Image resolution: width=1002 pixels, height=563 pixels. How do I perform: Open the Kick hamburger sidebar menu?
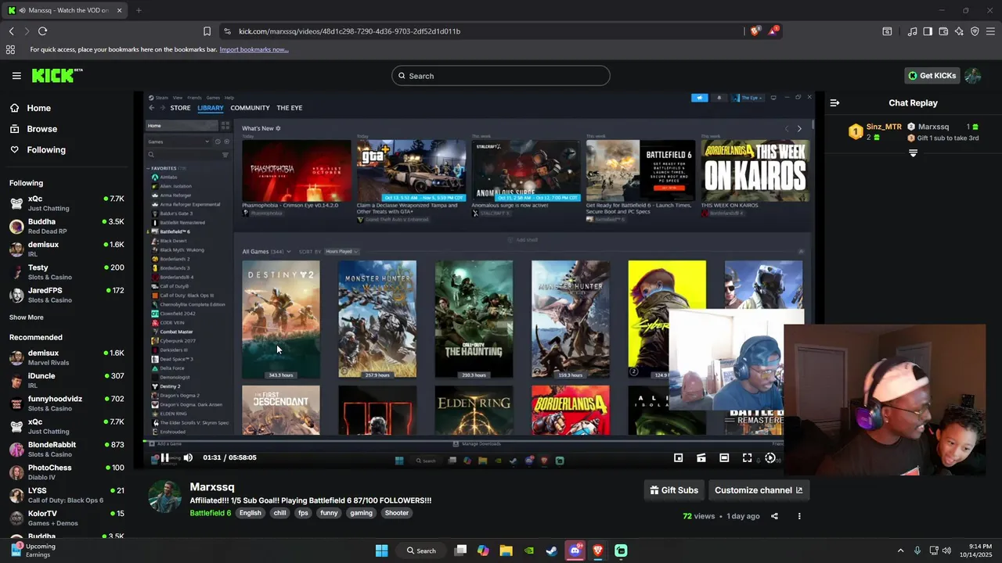coord(16,76)
